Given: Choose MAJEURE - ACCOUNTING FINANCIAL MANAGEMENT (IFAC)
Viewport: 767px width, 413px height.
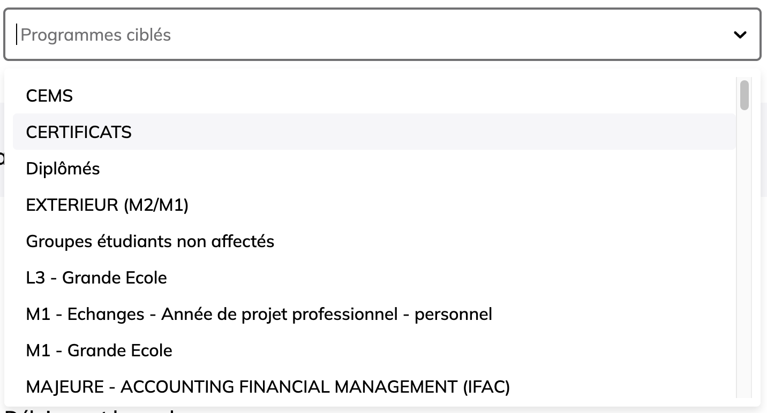Looking at the screenshot, I should 374,386.
